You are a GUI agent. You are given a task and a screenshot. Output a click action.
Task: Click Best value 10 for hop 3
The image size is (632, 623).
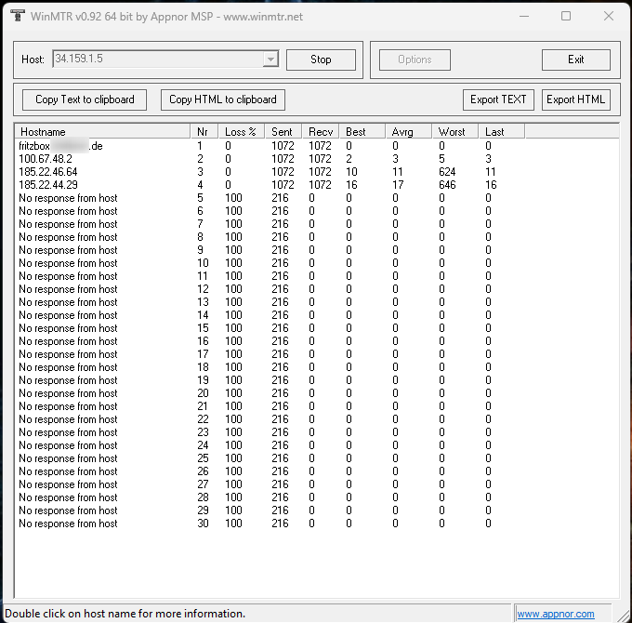351,172
